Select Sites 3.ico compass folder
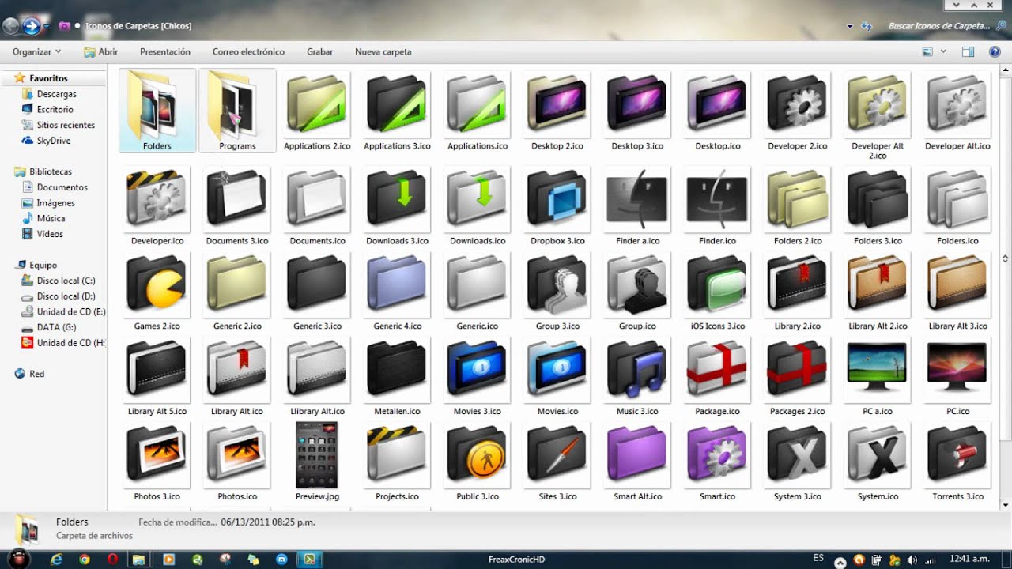Image resolution: width=1012 pixels, height=569 pixels. point(557,461)
